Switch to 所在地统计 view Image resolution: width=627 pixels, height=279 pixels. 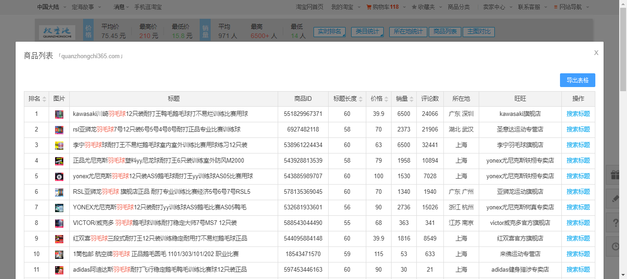408,32
